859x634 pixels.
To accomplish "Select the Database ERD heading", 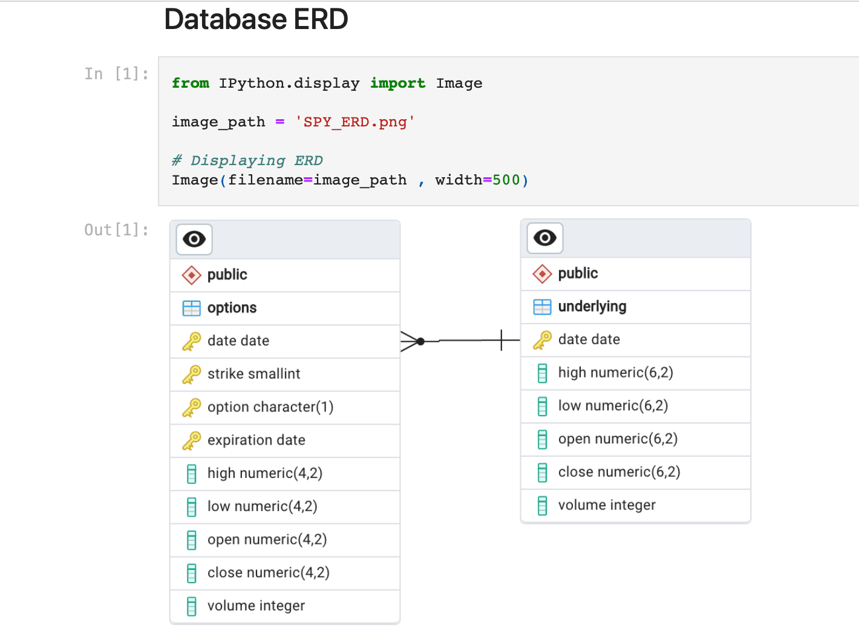I will [x=256, y=19].
